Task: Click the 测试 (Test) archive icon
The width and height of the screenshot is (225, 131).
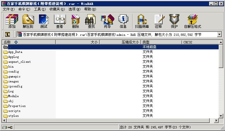Action: (44, 22)
